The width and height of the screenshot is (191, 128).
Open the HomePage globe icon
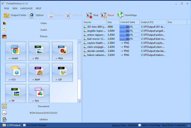coord(121,15)
